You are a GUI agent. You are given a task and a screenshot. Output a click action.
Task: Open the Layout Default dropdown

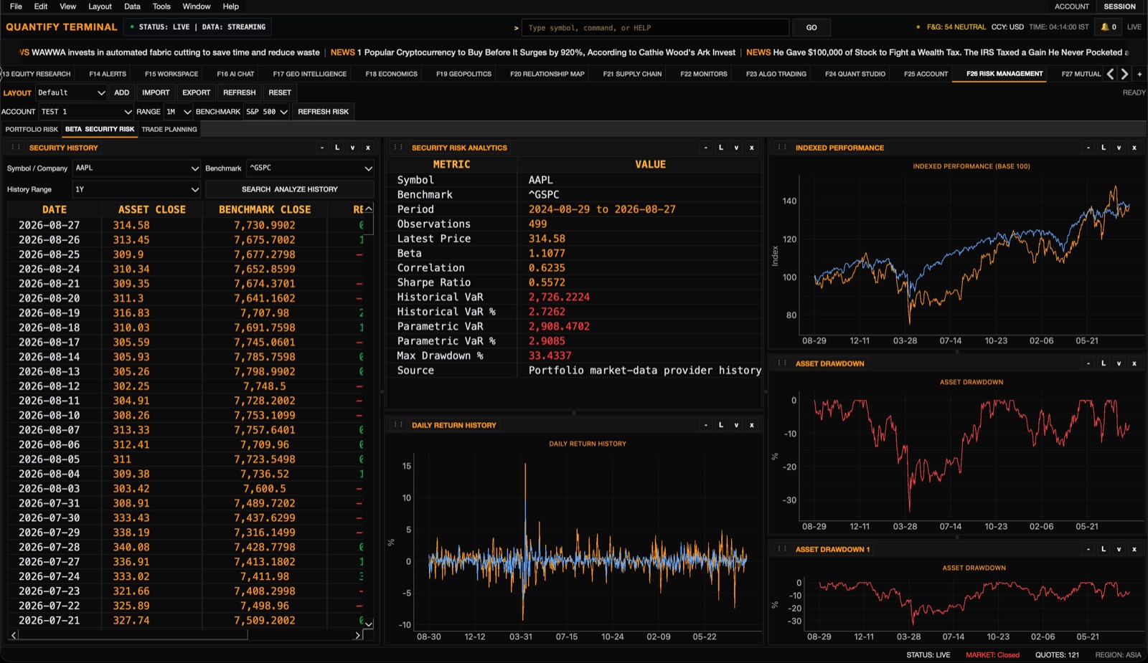[x=70, y=92]
